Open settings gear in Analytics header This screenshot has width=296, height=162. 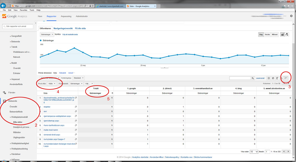click(291, 16)
